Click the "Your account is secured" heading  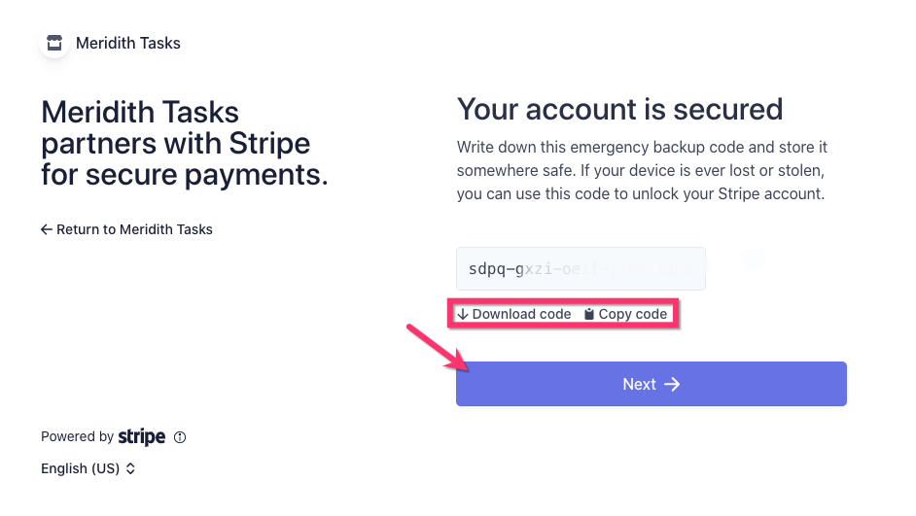point(619,109)
